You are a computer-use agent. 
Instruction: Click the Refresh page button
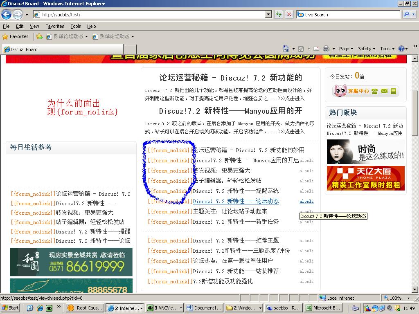point(278,14)
